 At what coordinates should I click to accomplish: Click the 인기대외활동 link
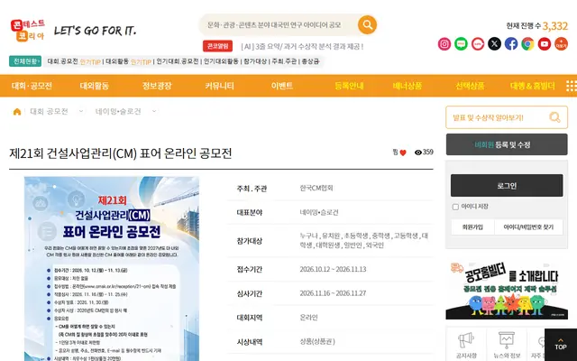click(x=221, y=61)
